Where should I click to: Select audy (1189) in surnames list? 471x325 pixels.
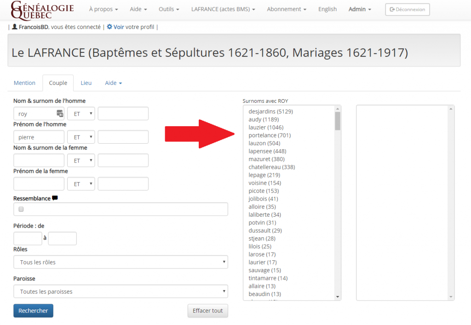pyautogui.click(x=264, y=119)
